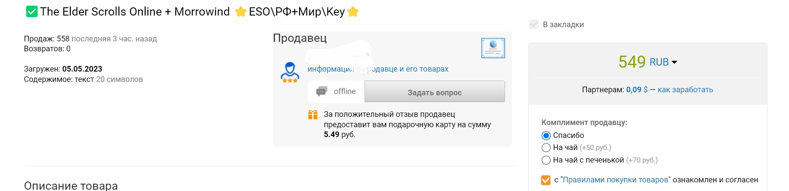The image size is (789, 191).
Task: Click the Описание товара section heading
Action: [71, 186]
